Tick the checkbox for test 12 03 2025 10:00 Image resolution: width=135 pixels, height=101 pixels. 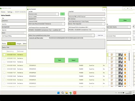click(x=4, y=69)
